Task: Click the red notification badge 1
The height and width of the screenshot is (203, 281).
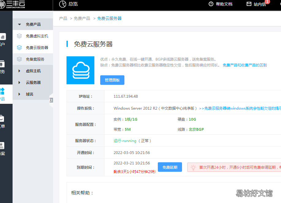Action: click(x=267, y=2)
